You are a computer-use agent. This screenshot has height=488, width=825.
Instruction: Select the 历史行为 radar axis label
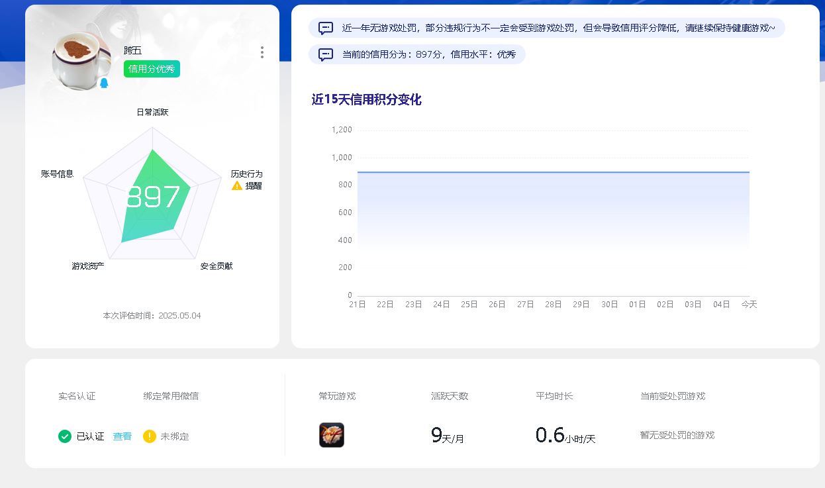246,174
